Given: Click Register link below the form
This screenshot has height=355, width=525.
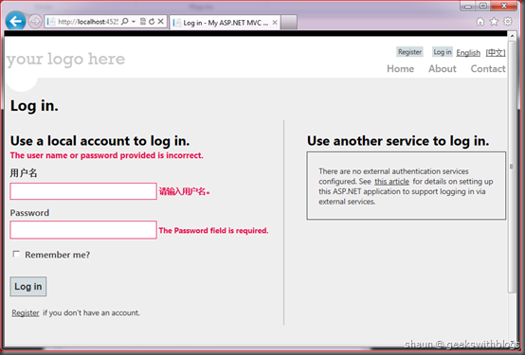Looking at the screenshot, I should 26,312.
